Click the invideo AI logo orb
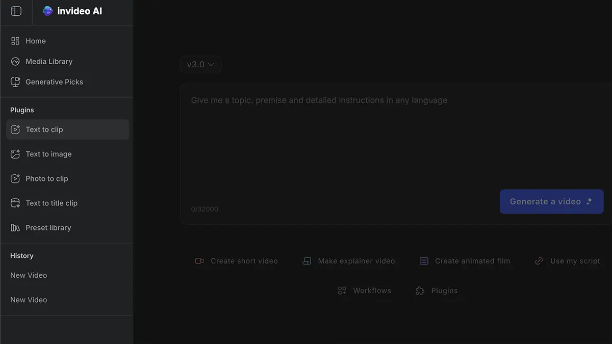 (x=48, y=11)
